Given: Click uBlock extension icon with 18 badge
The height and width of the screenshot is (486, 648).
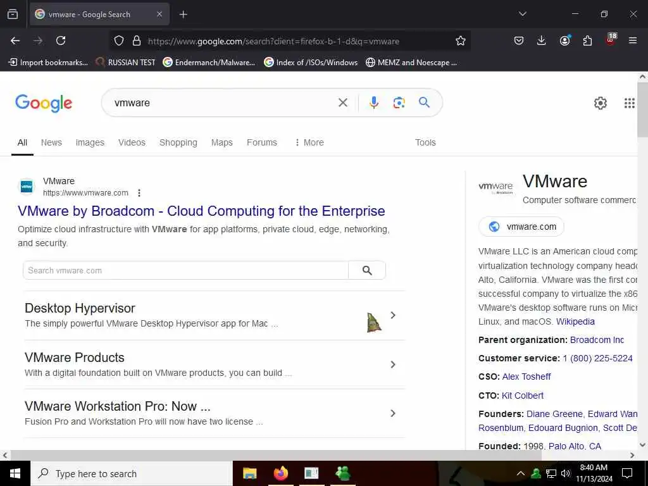Looking at the screenshot, I should coord(611,40).
